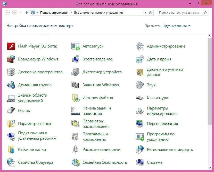214x172 pixels.
Task: Click the search magnifier icon
Action: point(205,13)
